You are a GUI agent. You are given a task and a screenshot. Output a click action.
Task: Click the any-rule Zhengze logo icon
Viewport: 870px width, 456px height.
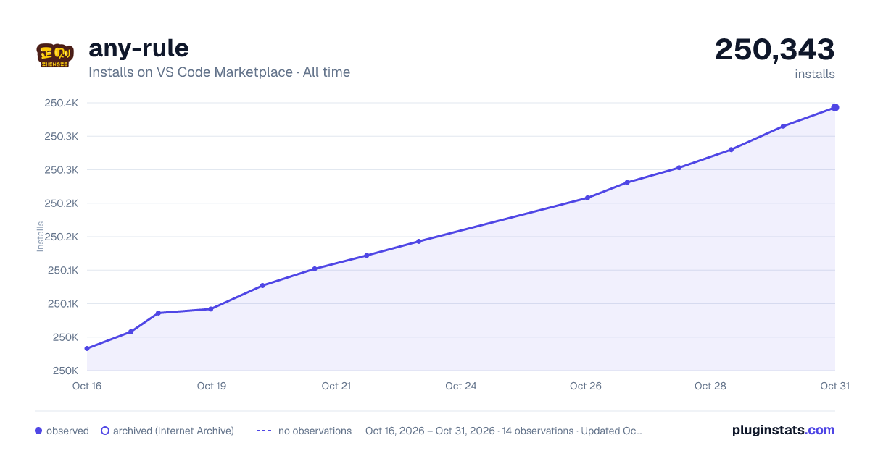55,56
